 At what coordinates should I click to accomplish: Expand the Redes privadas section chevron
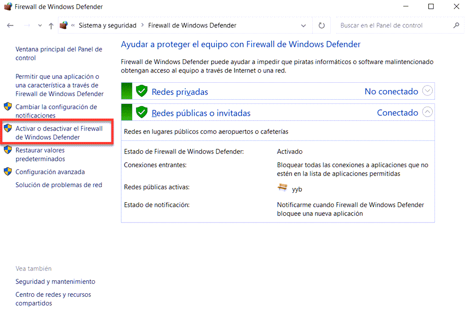(x=427, y=91)
